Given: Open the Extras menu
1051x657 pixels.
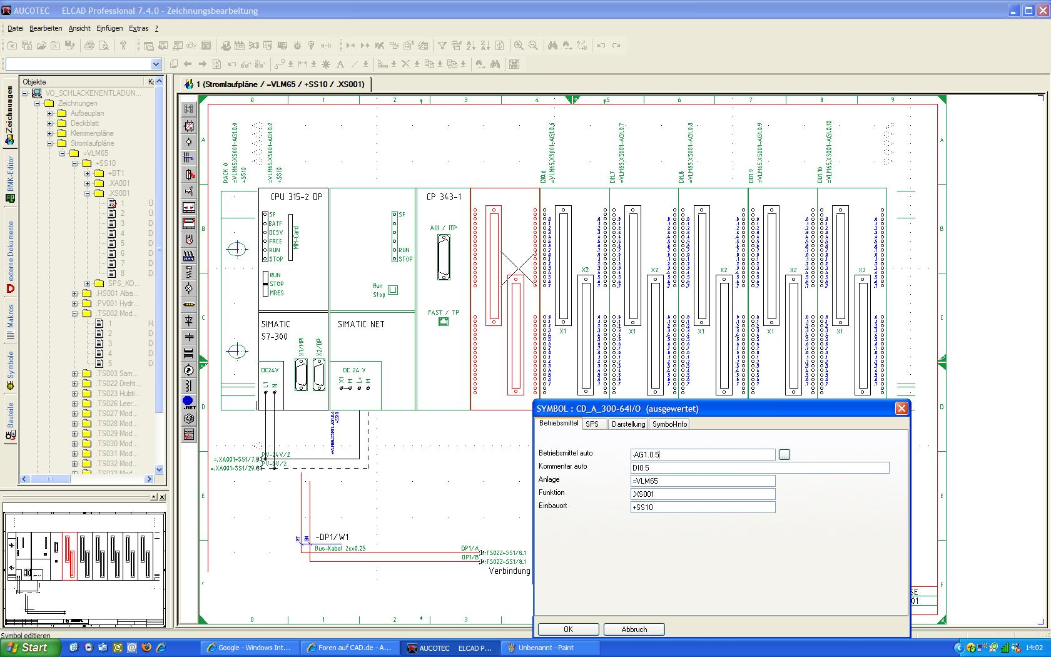Looking at the screenshot, I should tap(139, 28).
